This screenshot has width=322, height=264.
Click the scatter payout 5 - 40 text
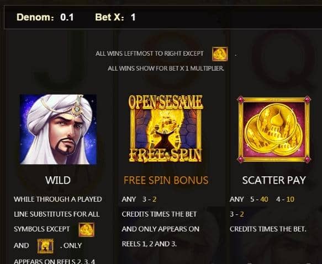[259, 199]
